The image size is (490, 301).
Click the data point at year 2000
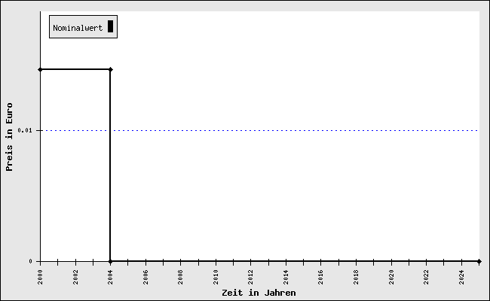coord(40,69)
